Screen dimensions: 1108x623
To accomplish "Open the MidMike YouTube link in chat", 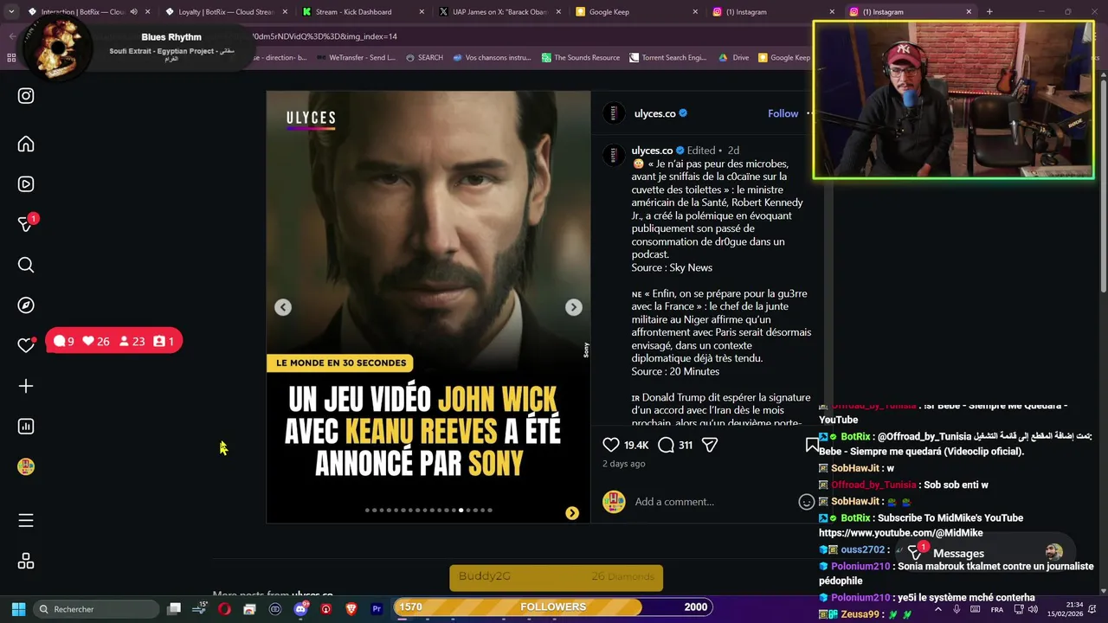I will pyautogui.click(x=901, y=533).
